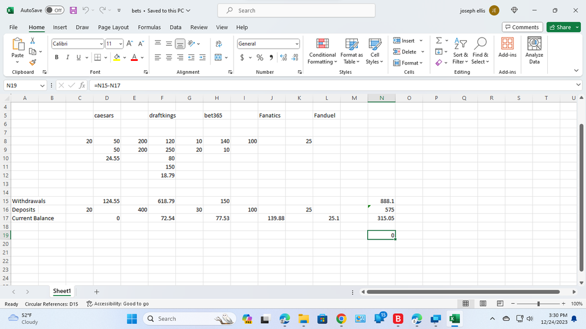586x329 pixels.
Task: Click Increase Decimal icon
Action: (284, 57)
